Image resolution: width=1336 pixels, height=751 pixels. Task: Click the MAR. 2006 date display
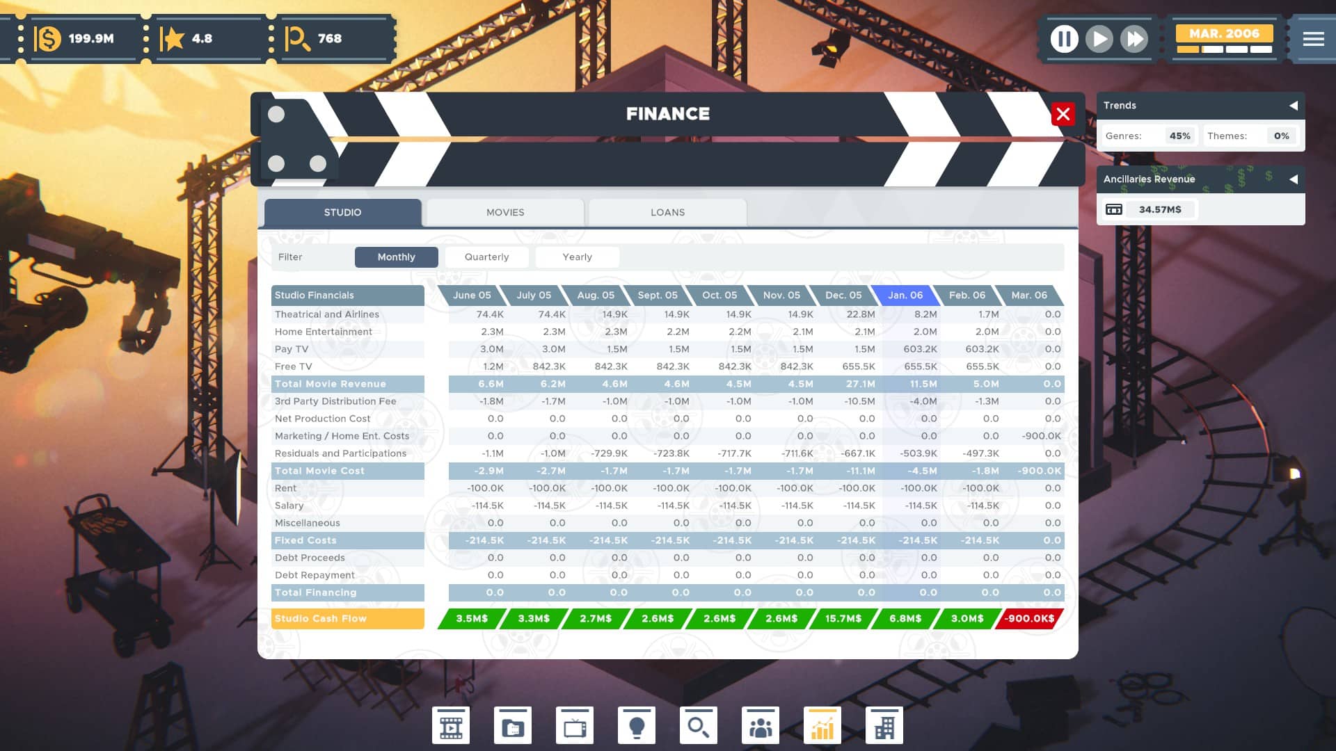point(1224,33)
